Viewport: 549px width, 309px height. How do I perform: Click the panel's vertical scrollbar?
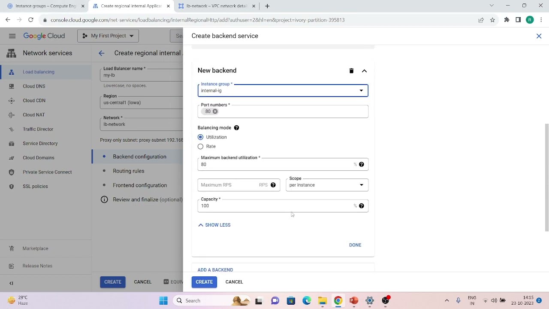(x=546, y=178)
